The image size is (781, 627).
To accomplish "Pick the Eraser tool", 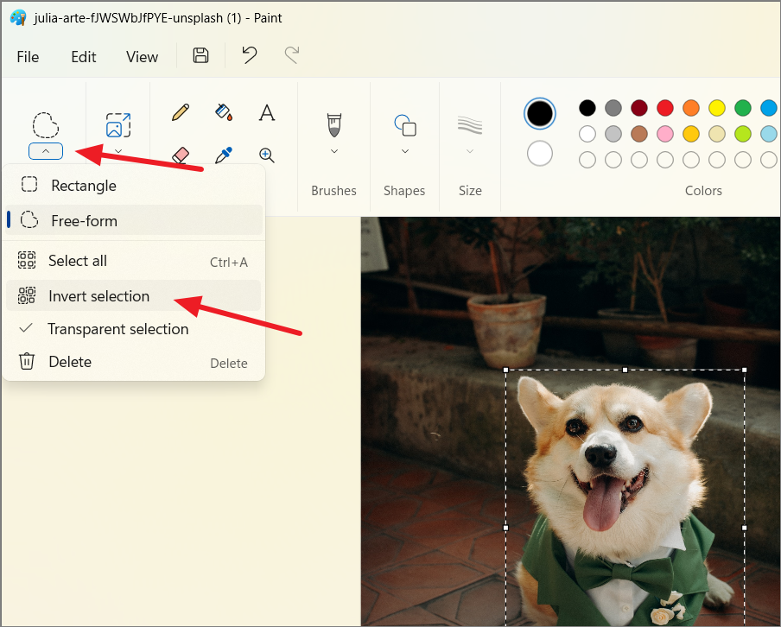I will (x=181, y=155).
